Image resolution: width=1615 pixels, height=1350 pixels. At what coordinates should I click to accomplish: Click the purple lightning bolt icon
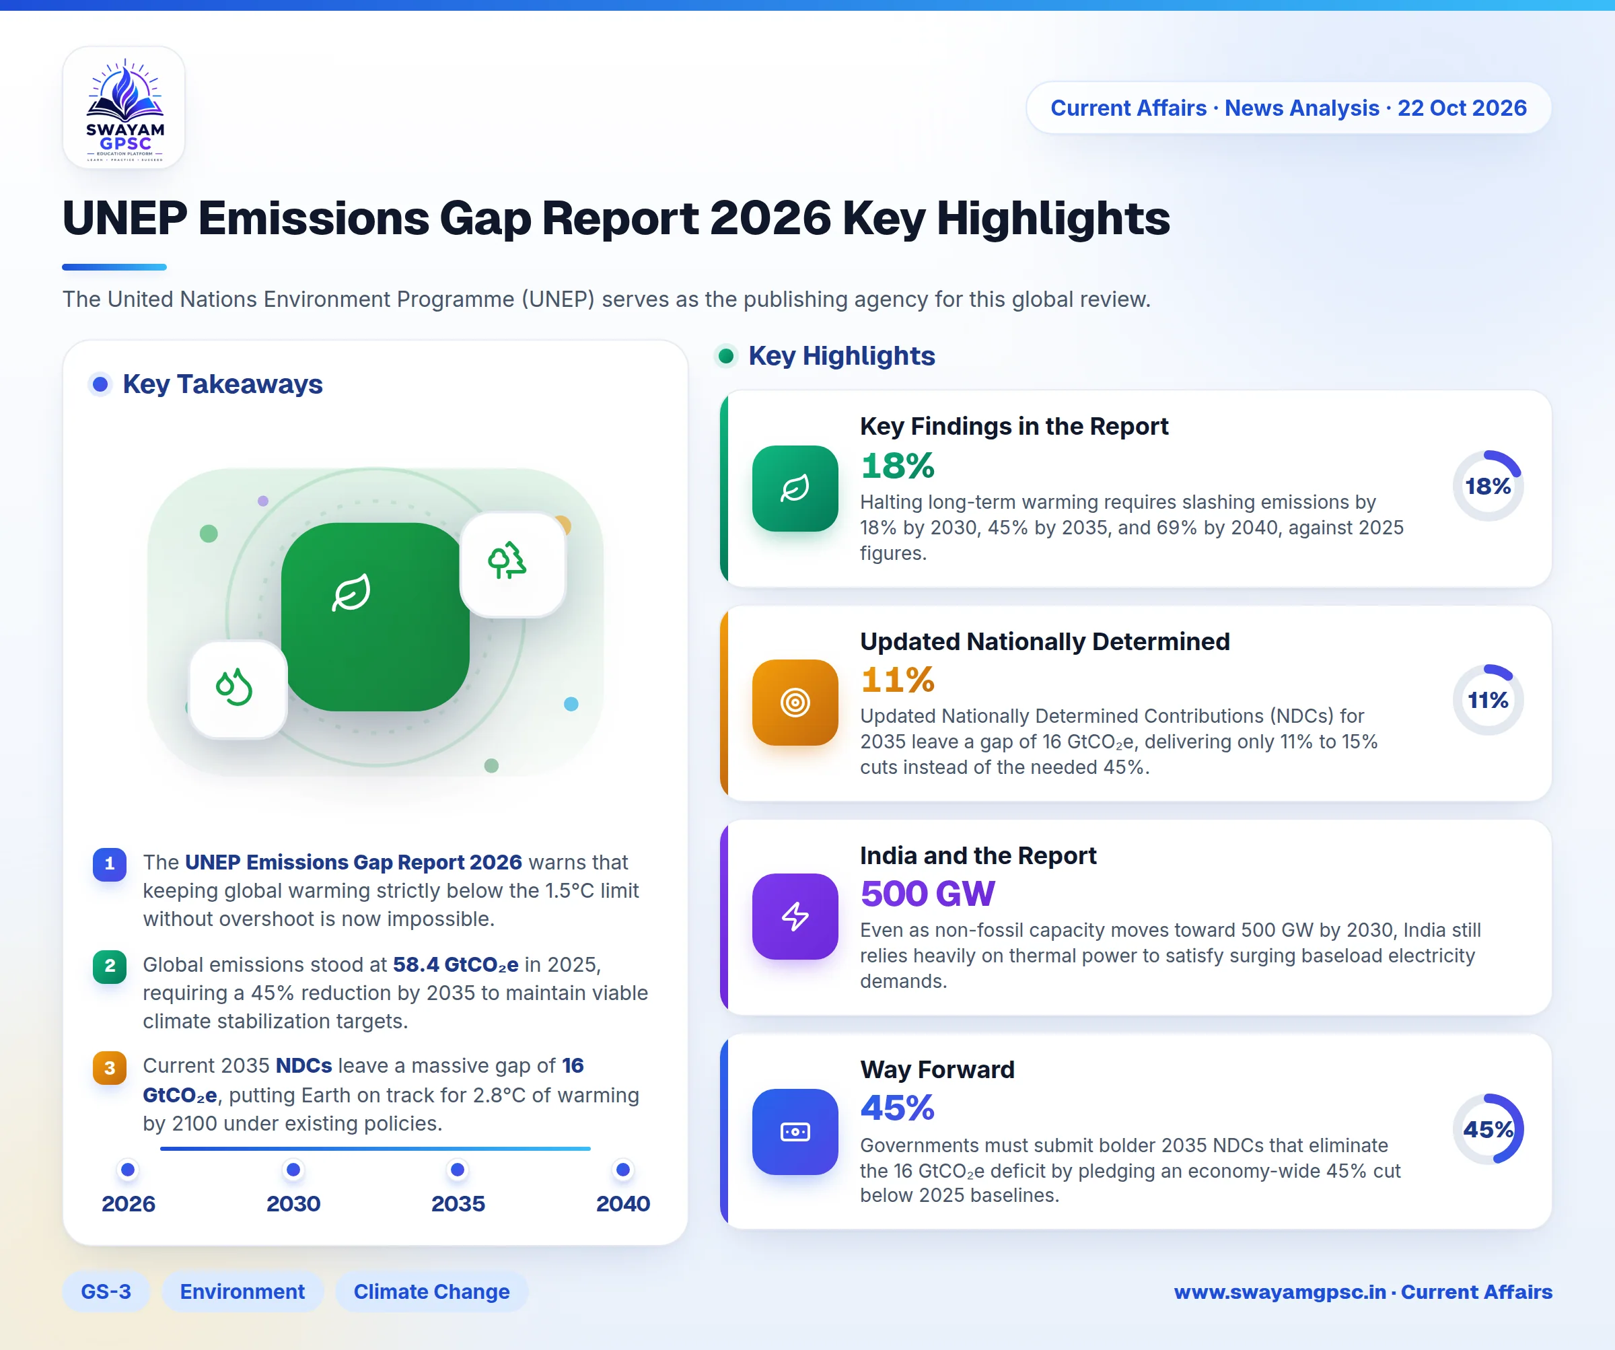(795, 916)
